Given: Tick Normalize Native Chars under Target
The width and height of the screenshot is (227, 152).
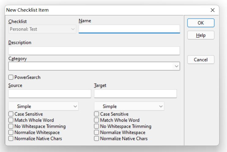Looking at the screenshot, I should [97, 139].
